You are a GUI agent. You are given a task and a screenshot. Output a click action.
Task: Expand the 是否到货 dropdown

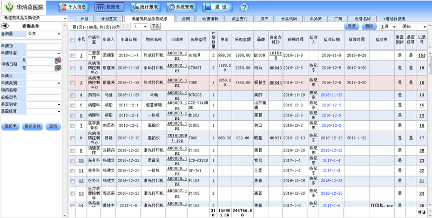tap(44, 105)
